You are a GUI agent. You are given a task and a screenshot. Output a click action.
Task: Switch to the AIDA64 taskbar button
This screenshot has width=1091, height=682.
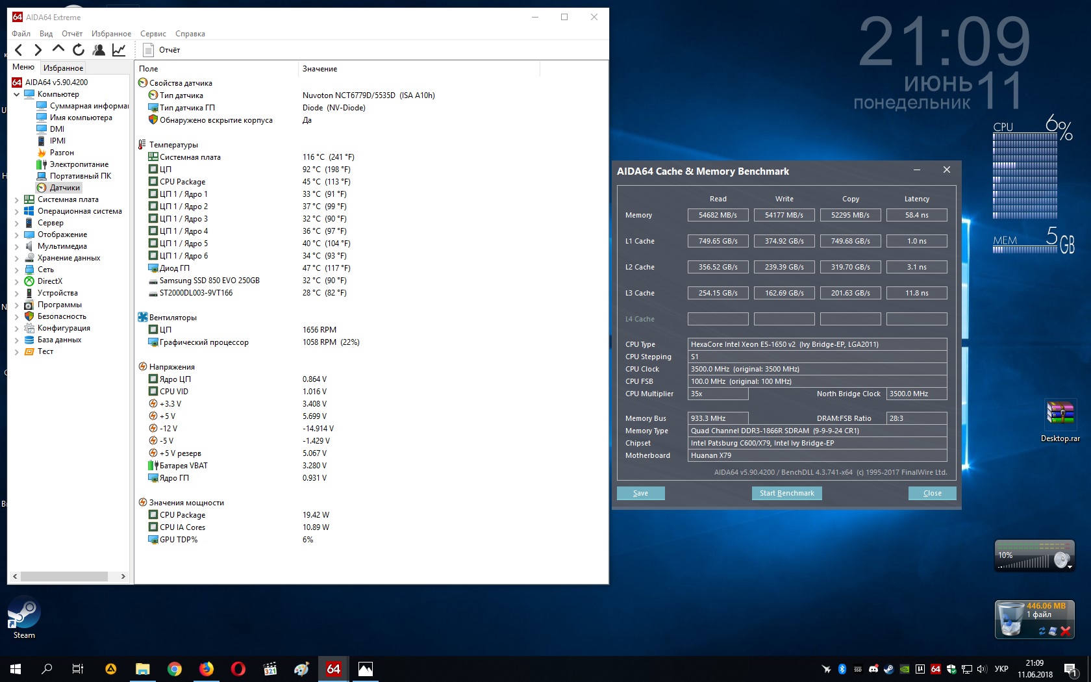point(334,669)
